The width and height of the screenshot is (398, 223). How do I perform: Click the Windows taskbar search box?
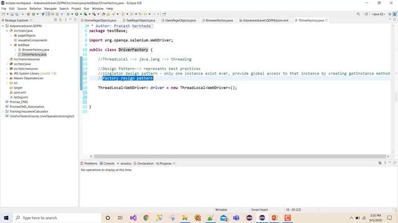tap(57, 217)
